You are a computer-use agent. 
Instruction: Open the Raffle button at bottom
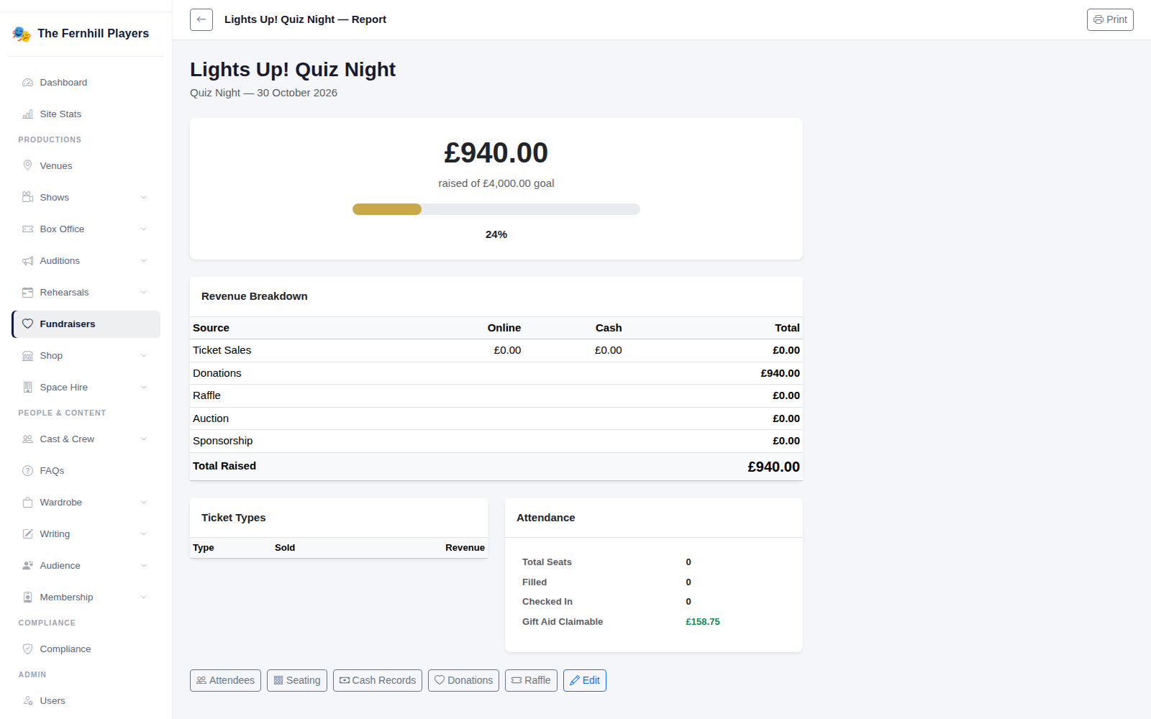coord(531,680)
